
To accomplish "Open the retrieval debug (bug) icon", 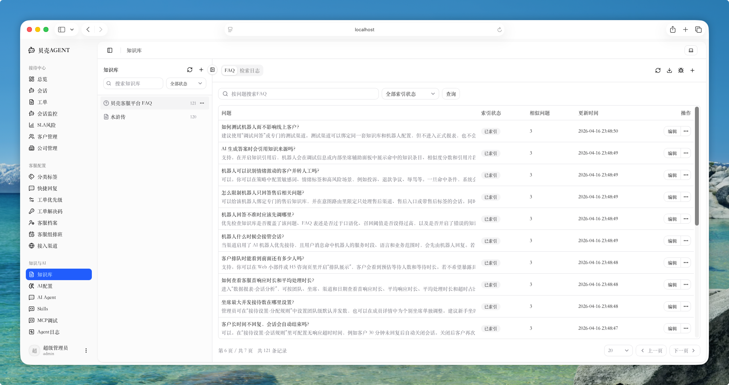I will (681, 70).
